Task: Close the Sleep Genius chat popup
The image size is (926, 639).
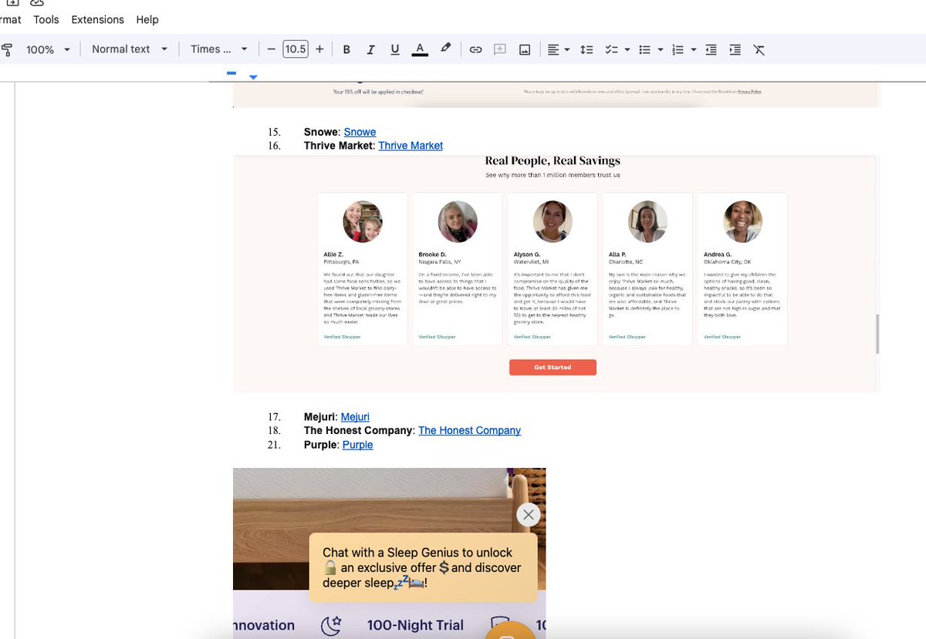Action: pos(529,515)
